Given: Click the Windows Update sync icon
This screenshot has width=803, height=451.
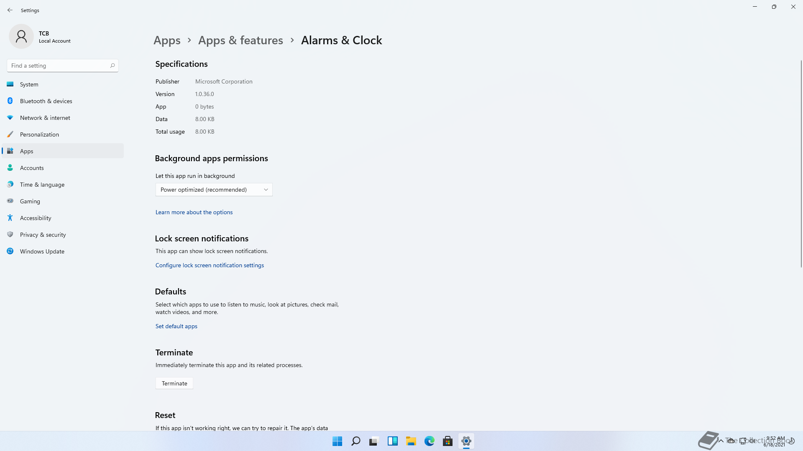Looking at the screenshot, I should (x=10, y=251).
